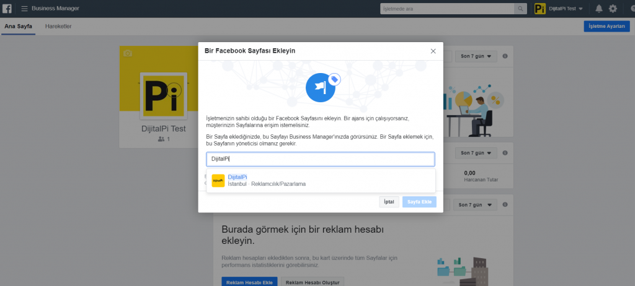Click the search magnifier button
635x286 pixels.
[x=520, y=9]
